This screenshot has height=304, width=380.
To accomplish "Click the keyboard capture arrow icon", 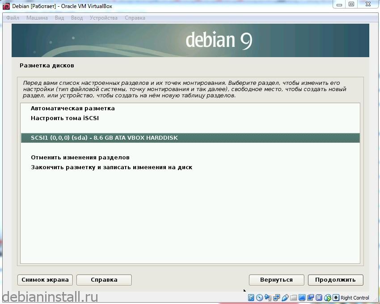I will (x=336, y=297).
